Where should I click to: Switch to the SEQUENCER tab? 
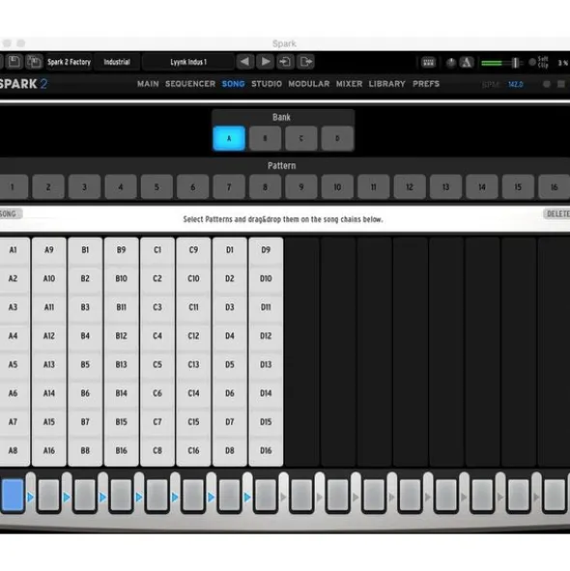point(190,84)
